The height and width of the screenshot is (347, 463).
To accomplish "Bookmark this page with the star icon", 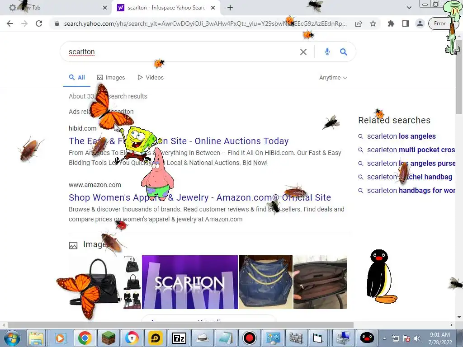I will point(373,23).
